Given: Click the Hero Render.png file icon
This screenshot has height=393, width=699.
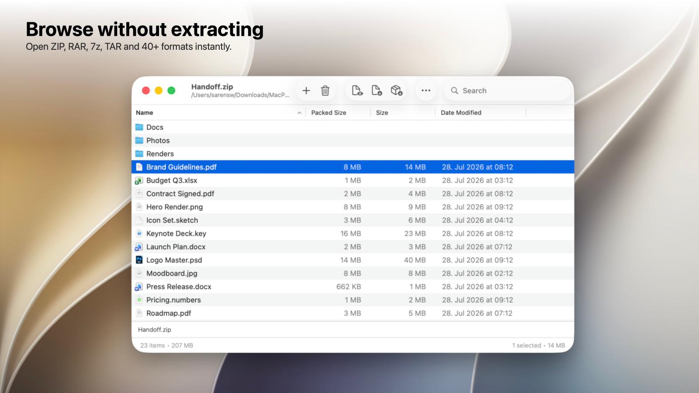Looking at the screenshot, I should pos(139,207).
